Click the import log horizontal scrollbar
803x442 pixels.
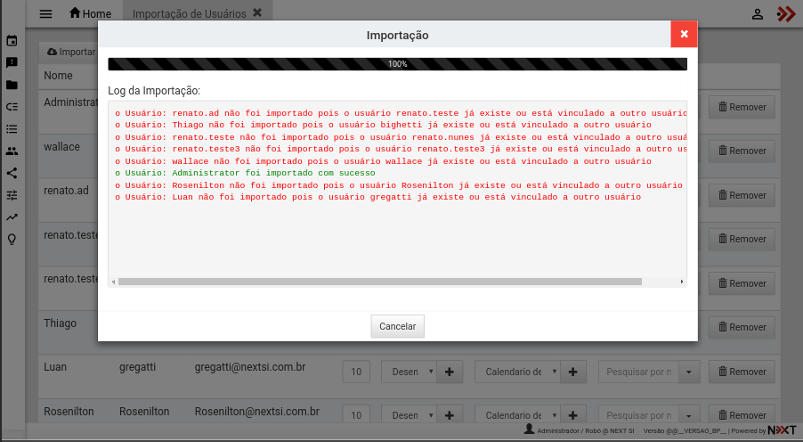379,281
